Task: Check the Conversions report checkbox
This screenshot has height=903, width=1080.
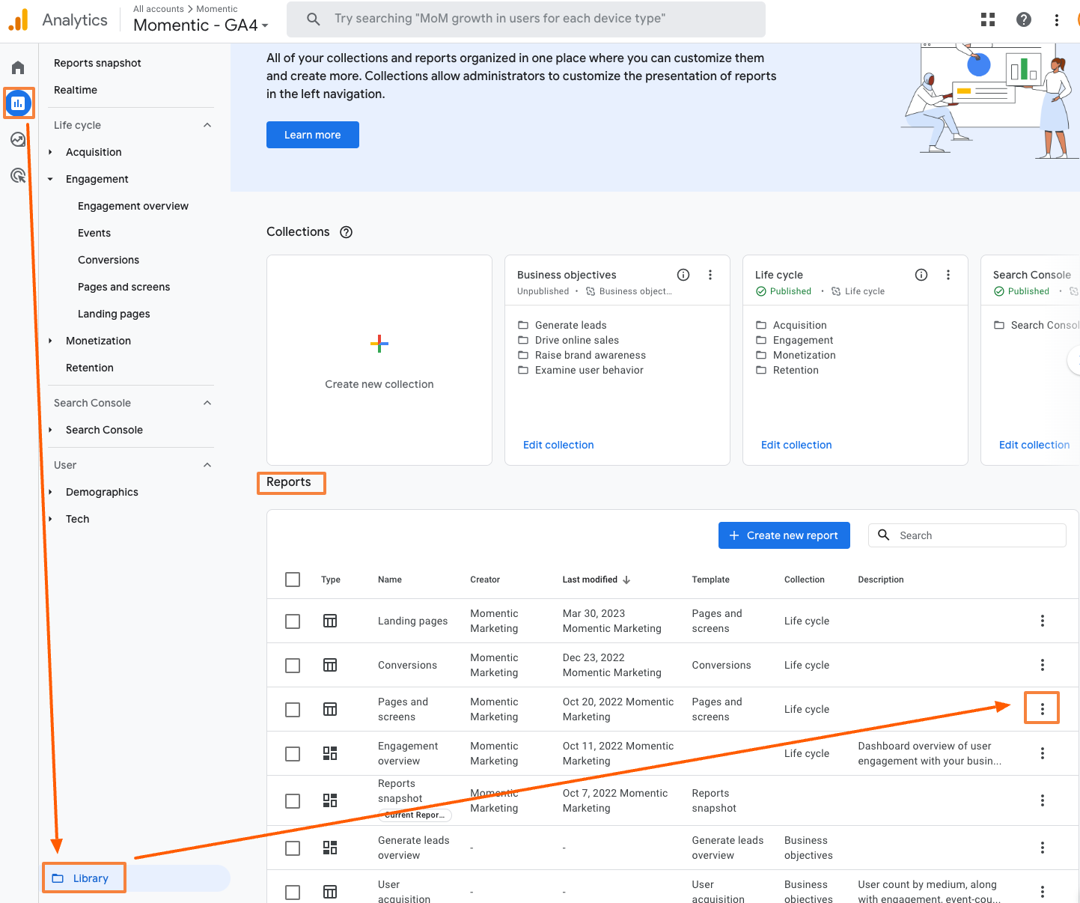Action: [293, 666]
